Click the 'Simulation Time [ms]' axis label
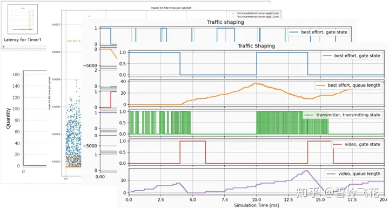Image resolution: width=389 pixels, height=208 pixels. tap(256, 205)
